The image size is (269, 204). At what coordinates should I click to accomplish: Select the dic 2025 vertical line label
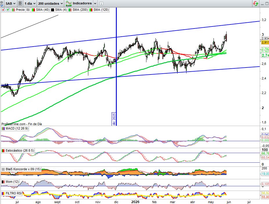(x=114, y=119)
